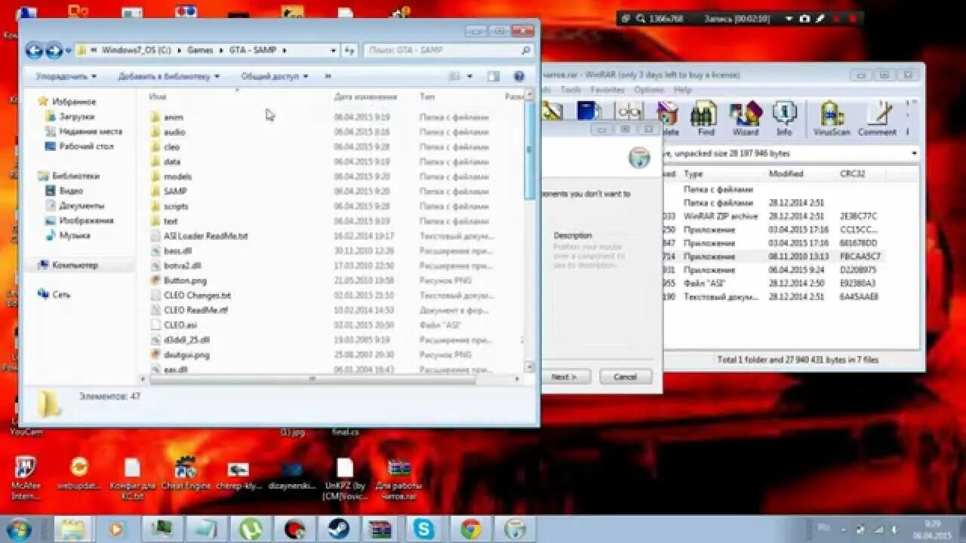Viewport: 966px width, 543px height.
Task: Open the Общий доступ dropdown
Action: (274, 76)
